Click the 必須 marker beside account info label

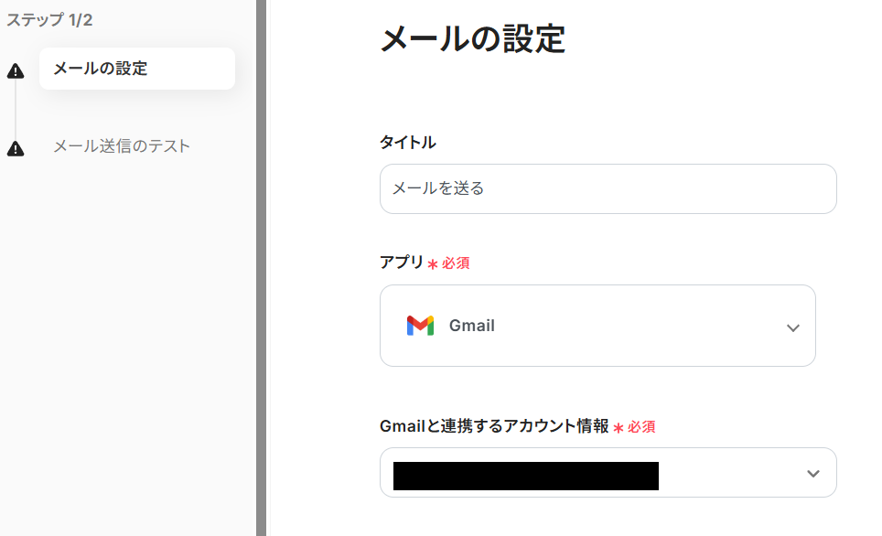click(641, 426)
